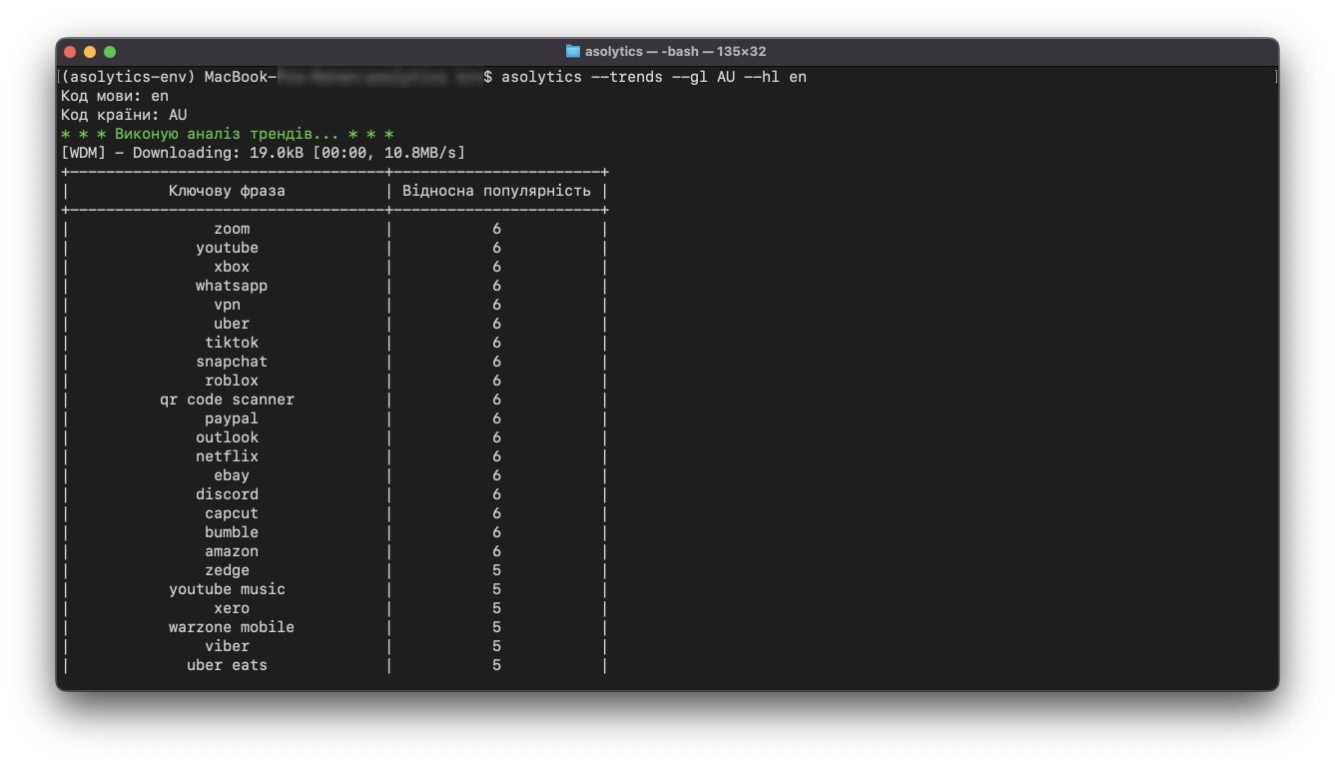1335x765 pixels.
Task: Click the red close window button
Action: coord(70,52)
